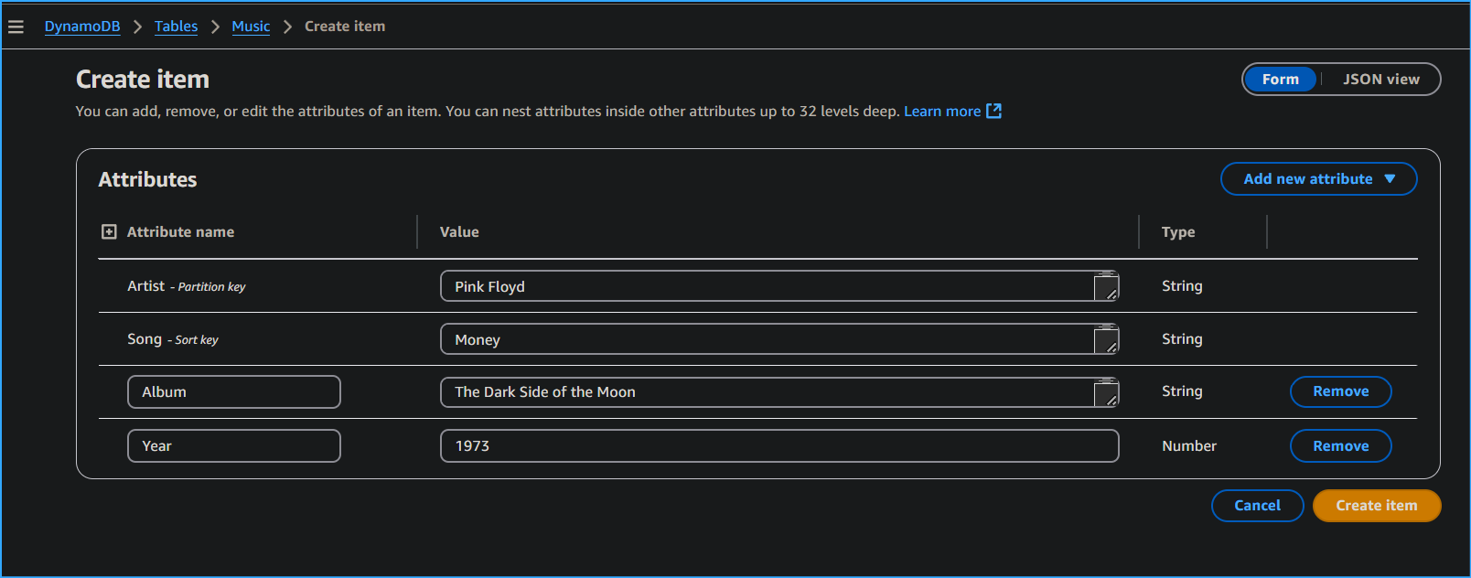Click the Attributes panel heading

click(x=147, y=179)
